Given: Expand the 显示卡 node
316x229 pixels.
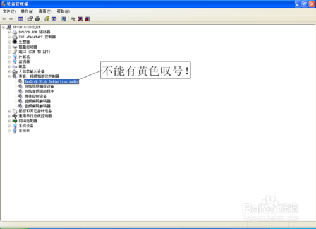Looking at the screenshot, I should pyautogui.click(x=9, y=131).
